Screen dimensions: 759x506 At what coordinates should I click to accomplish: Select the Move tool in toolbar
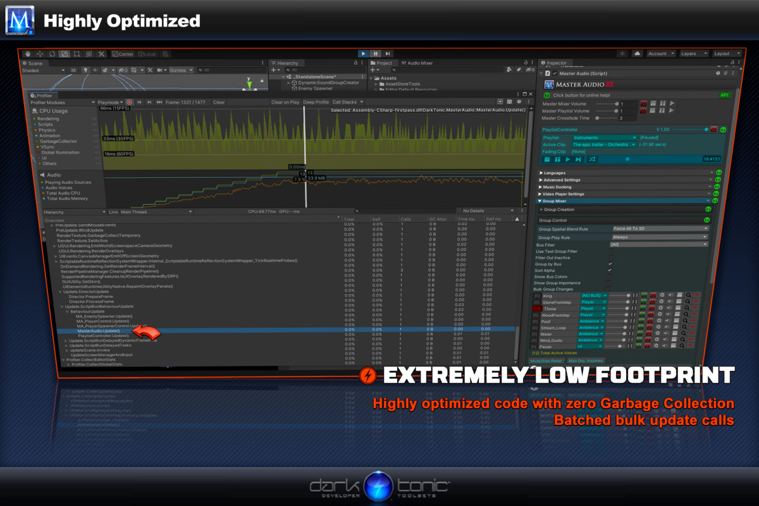pos(40,54)
